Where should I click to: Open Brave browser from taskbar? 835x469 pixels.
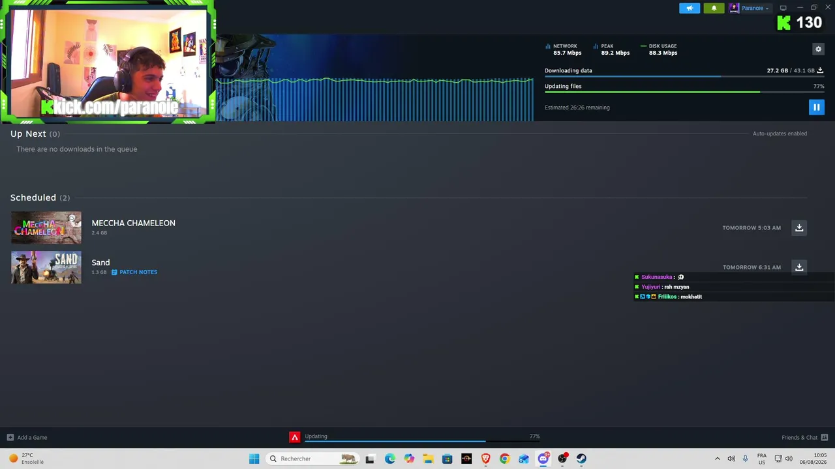pyautogui.click(x=485, y=459)
